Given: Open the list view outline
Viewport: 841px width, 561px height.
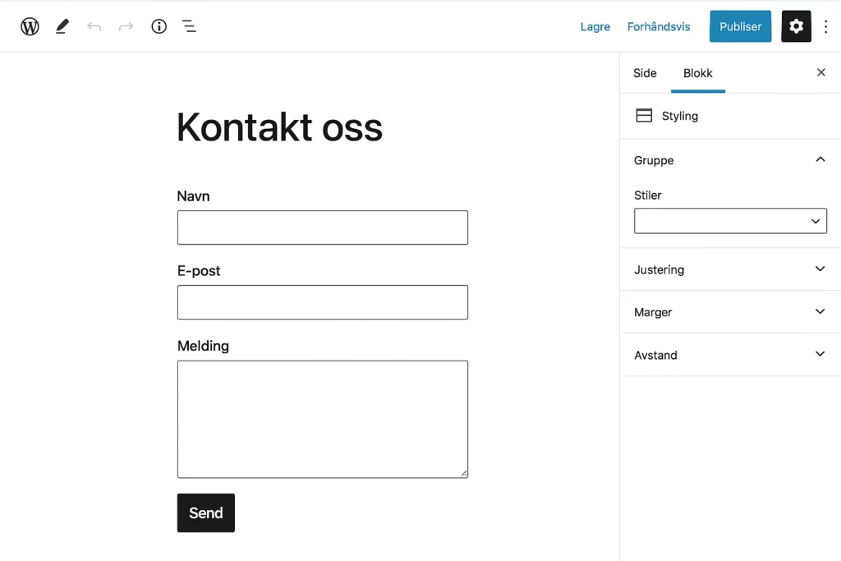Looking at the screenshot, I should [x=189, y=25].
